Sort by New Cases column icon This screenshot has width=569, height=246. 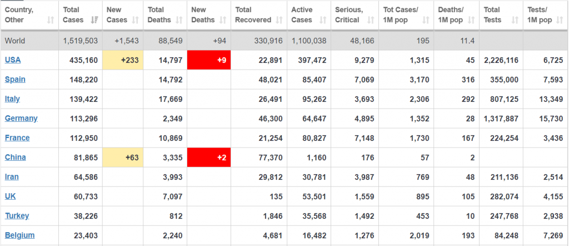tap(136, 21)
